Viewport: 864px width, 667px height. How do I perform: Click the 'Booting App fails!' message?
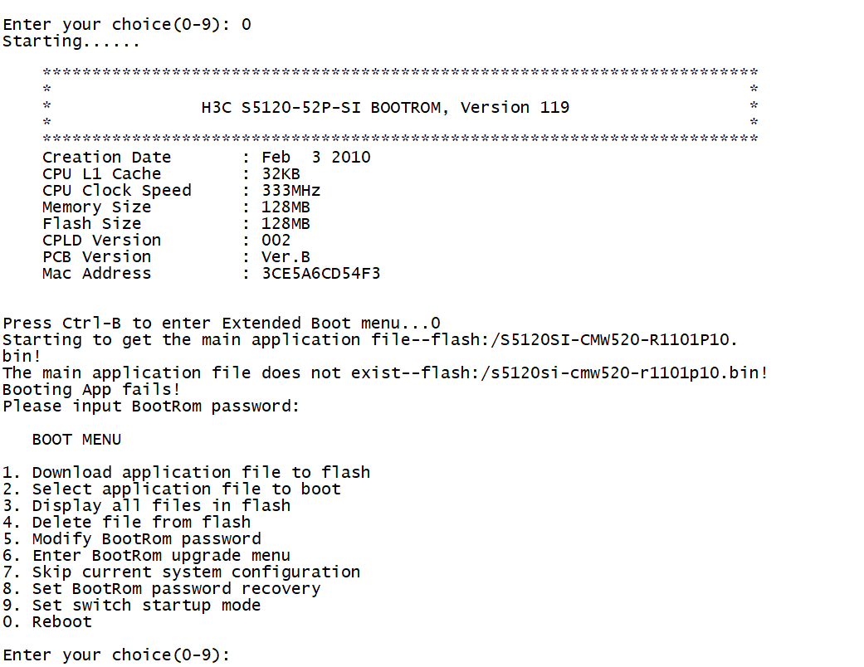91,390
